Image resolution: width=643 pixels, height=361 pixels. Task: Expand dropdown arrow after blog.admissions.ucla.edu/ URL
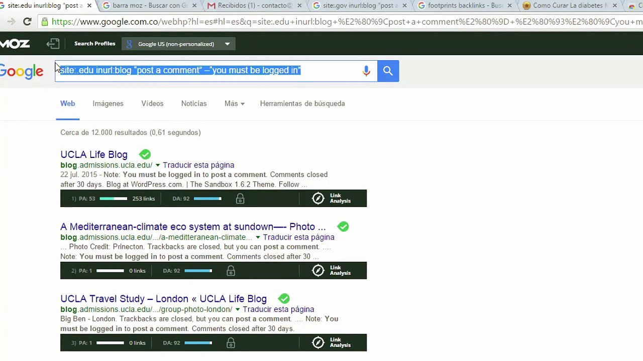pyautogui.click(x=158, y=165)
